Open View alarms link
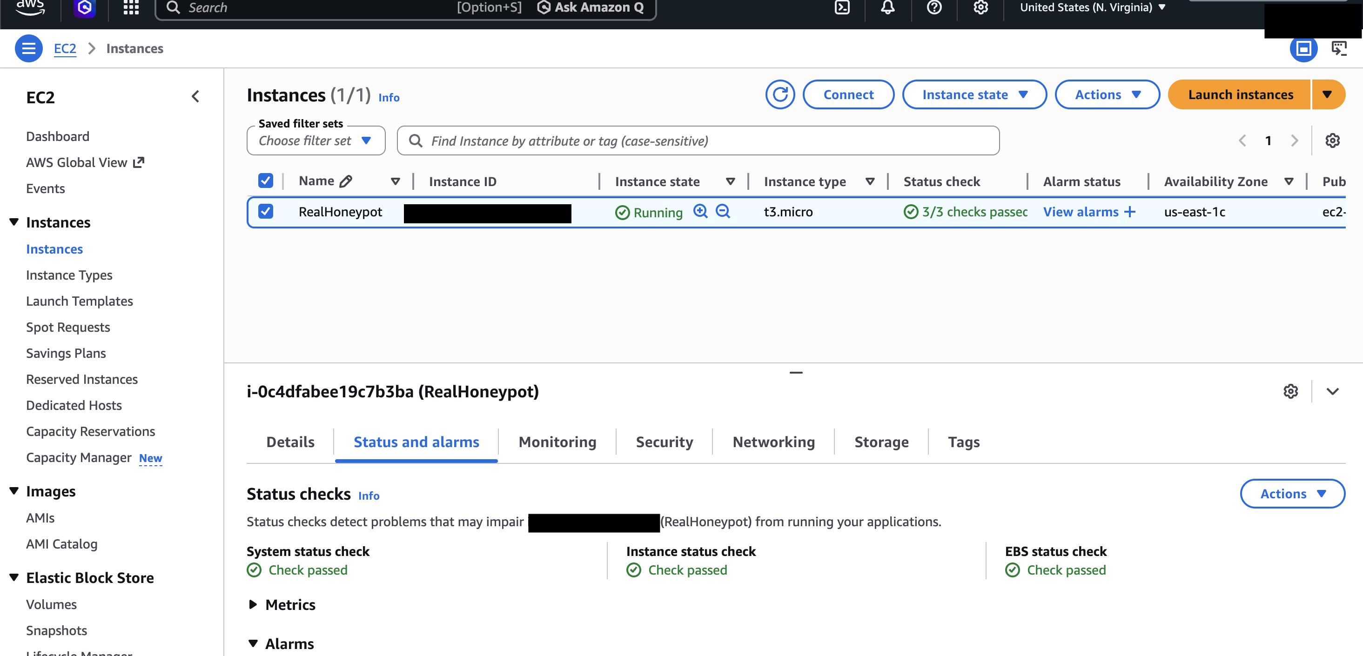Image resolution: width=1363 pixels, height=656 pixels. pos(1081,212)
